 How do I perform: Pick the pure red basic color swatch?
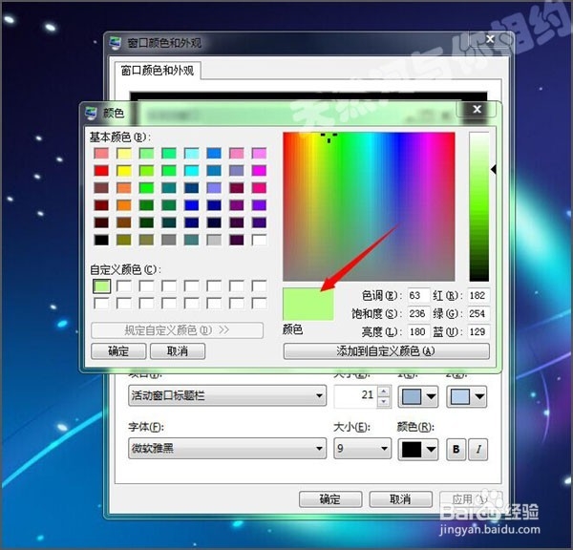tap(101, 171)
